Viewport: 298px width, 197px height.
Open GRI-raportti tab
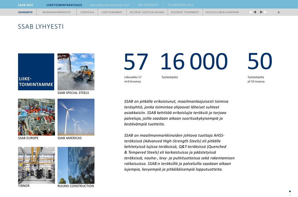coord(148,5)
